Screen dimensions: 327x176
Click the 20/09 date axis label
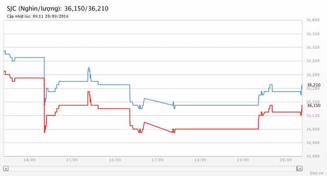(x=286, y=160)
